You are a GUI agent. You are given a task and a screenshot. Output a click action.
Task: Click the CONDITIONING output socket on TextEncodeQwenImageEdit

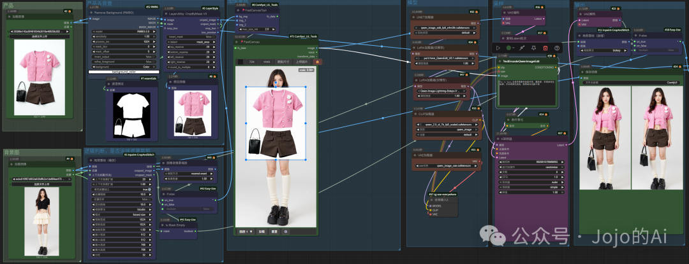coord(556,67)
